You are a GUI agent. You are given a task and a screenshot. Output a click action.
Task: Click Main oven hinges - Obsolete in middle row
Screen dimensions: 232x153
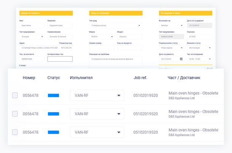(194, 112)
